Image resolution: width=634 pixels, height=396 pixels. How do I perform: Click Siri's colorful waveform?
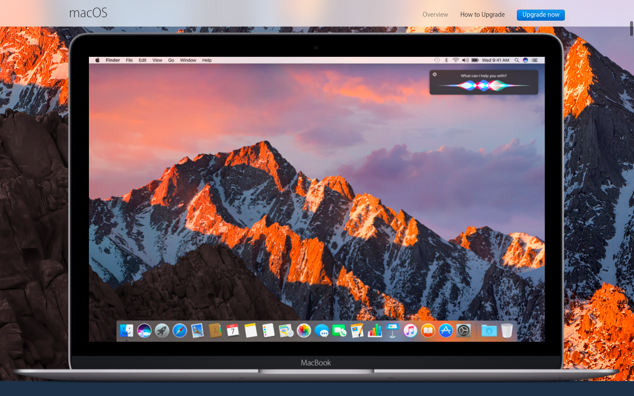pyautogui.click(x=483, y=85)
